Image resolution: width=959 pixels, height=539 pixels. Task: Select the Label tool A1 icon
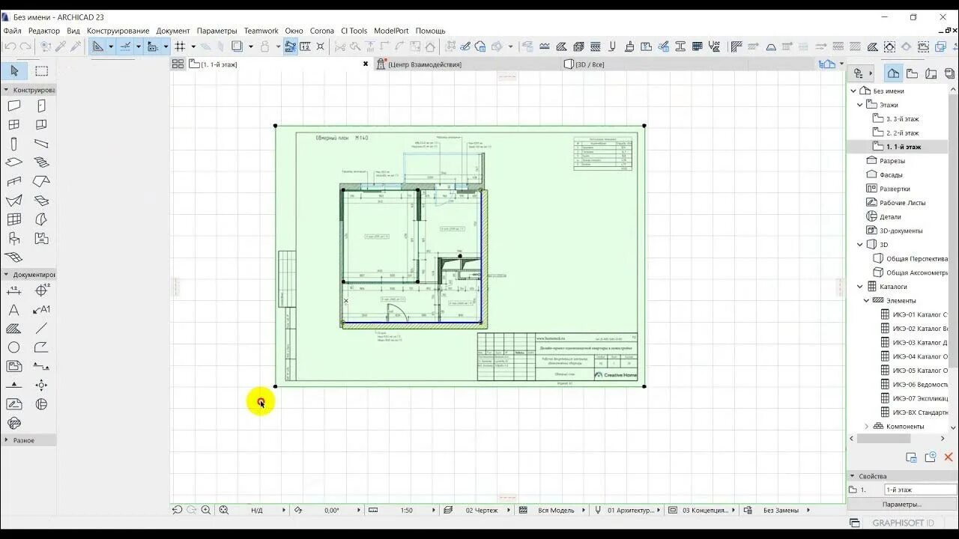tap(41, 310)
